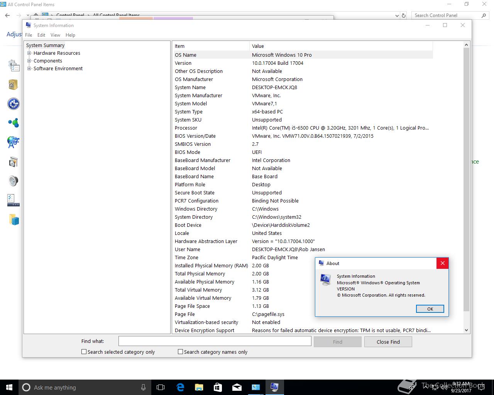Open the Control Panel address bar dropdown
The width and height of the screenshot is (494, 395).
point(397,15)
